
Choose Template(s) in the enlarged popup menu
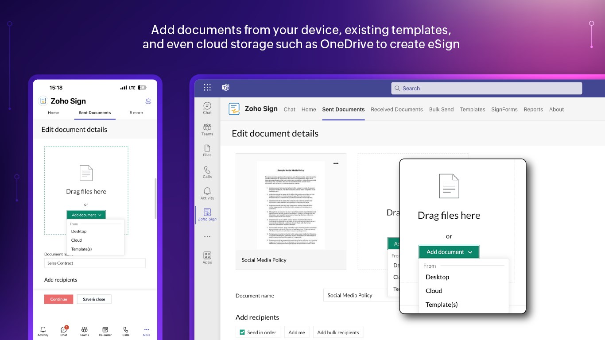coord(442,305)
